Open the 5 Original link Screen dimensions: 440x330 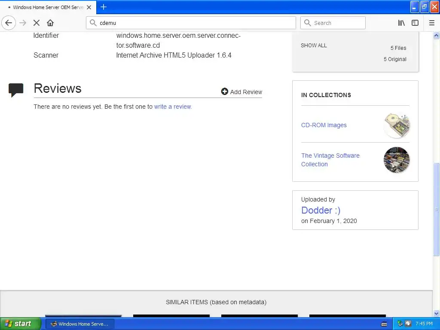point(395,59)
